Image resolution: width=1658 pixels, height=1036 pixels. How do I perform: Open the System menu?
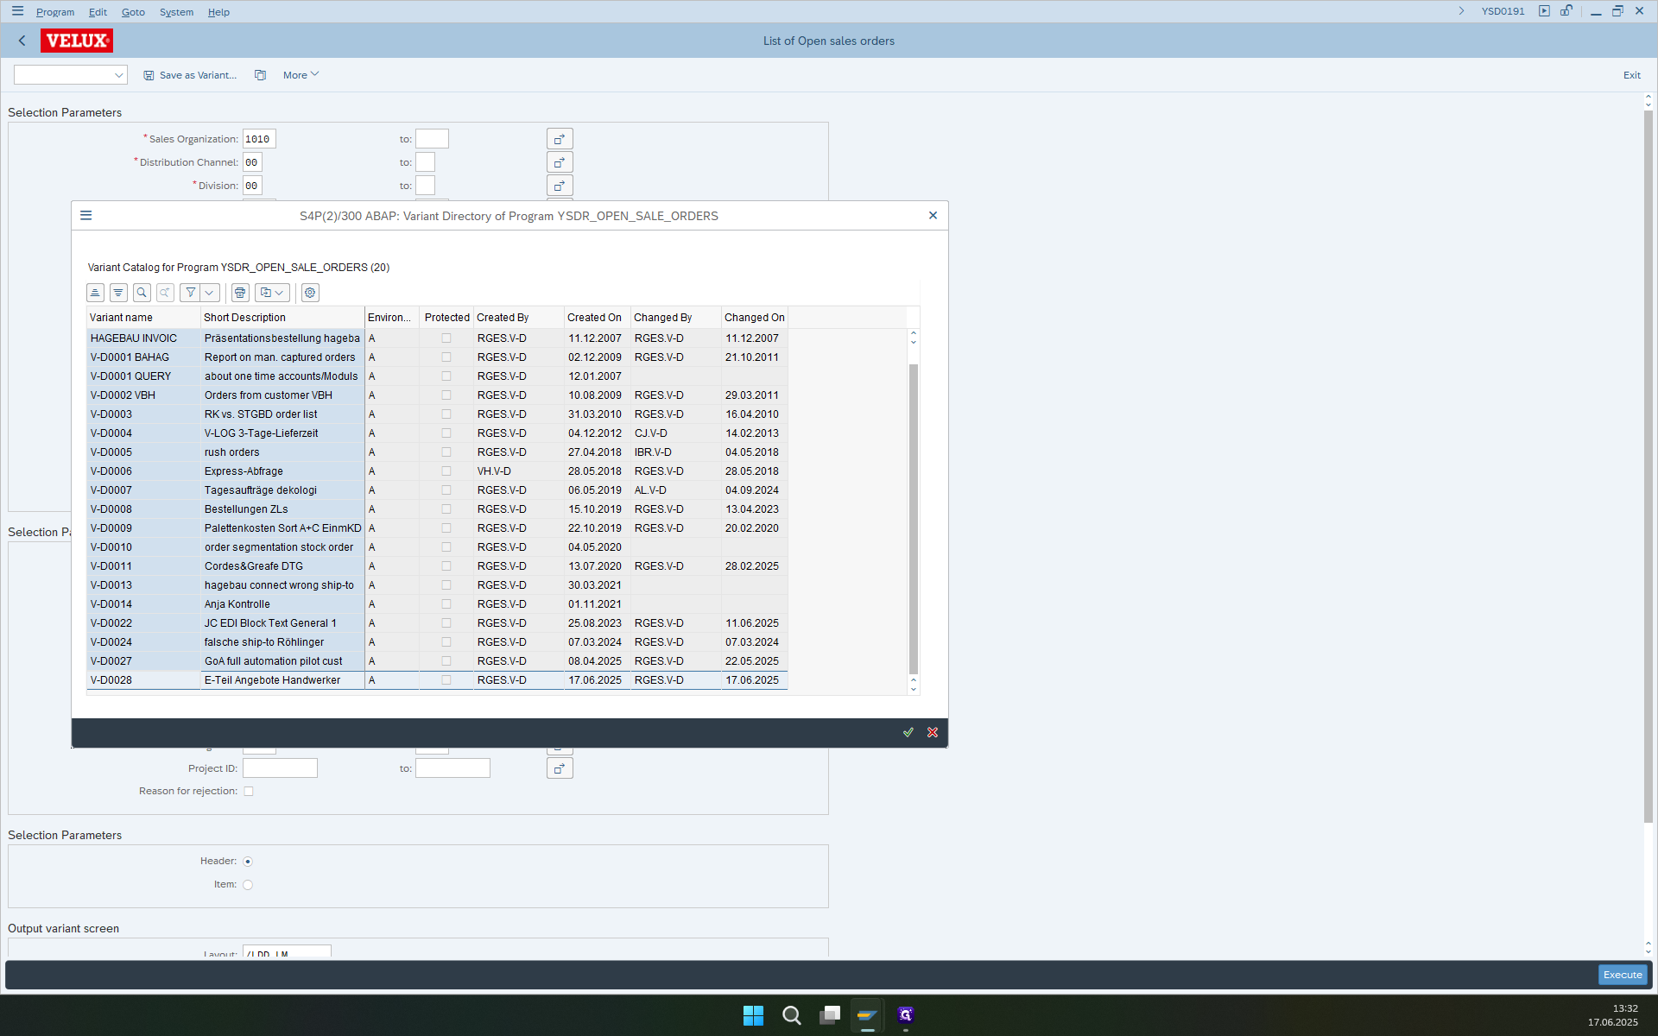click(x=176, y=12)
